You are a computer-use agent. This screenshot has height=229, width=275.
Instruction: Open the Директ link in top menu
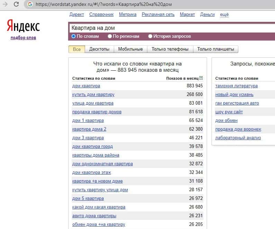(76, 15)
